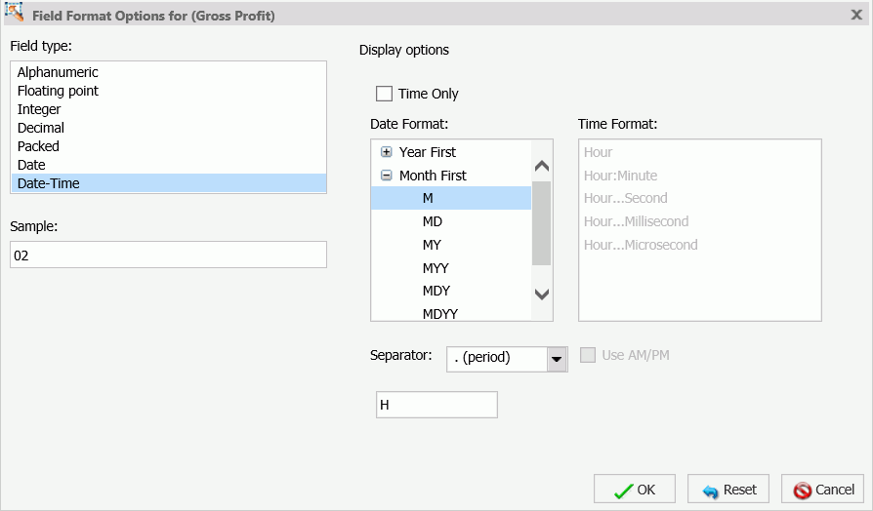Image resolution: width=873 pixels, height=511 pixels.
Task: Click the Reset button
Action: (728, 490)
